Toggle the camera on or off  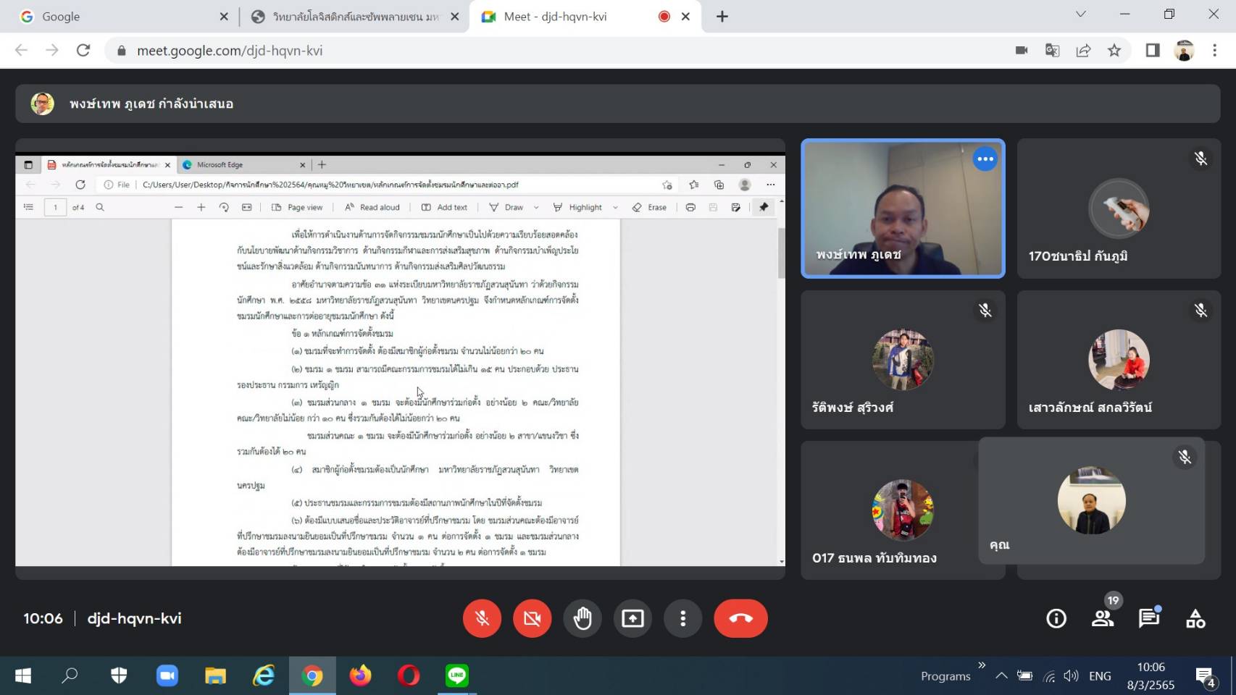[532, 618]
